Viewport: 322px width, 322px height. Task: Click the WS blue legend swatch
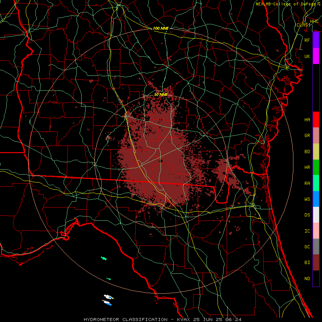tap(316, 199)
